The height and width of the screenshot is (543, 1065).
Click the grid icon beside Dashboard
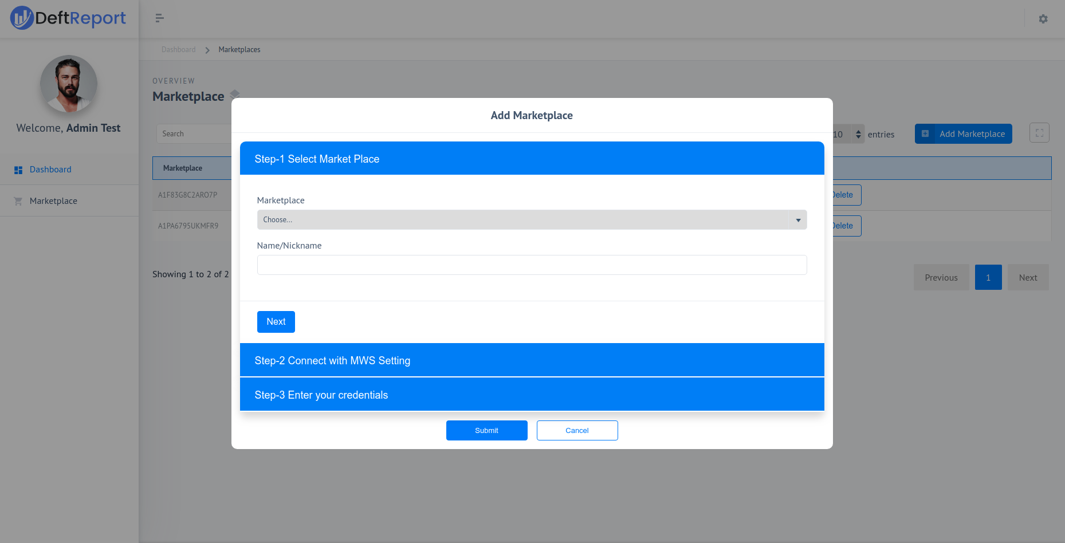click(x=18, y=169)
